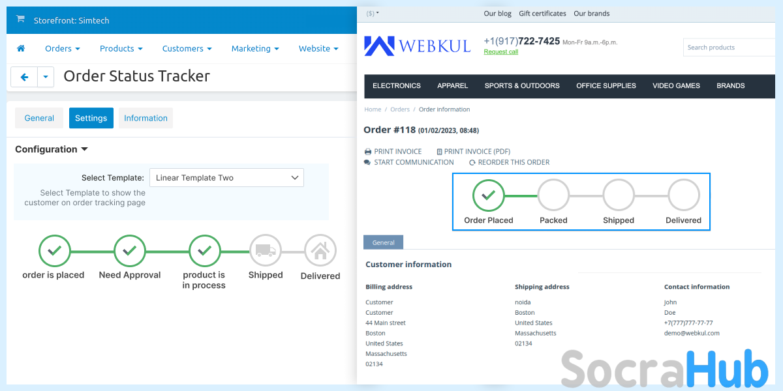Open the Our brands link
This screenshot has height=391, width=783.
point(592,13)
